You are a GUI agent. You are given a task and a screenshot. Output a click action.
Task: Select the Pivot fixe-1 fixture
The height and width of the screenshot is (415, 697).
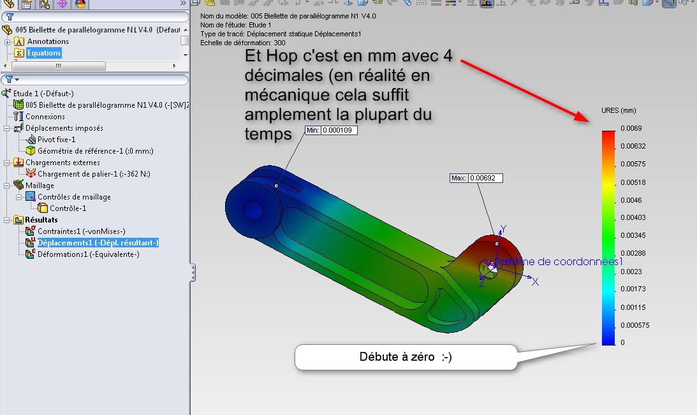57,140
